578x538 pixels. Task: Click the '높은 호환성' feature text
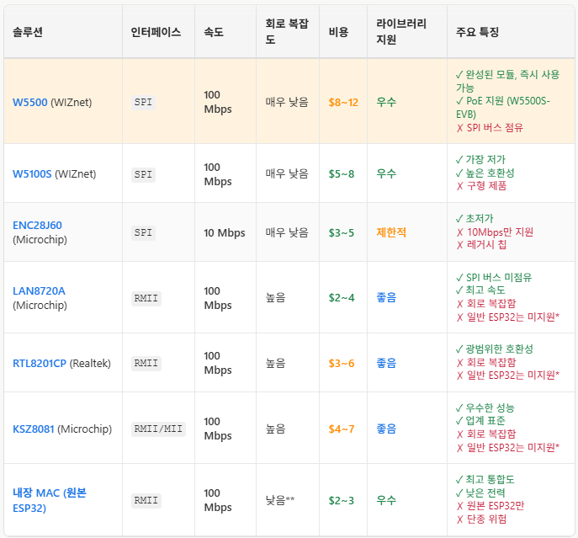[x=490, y=173]
